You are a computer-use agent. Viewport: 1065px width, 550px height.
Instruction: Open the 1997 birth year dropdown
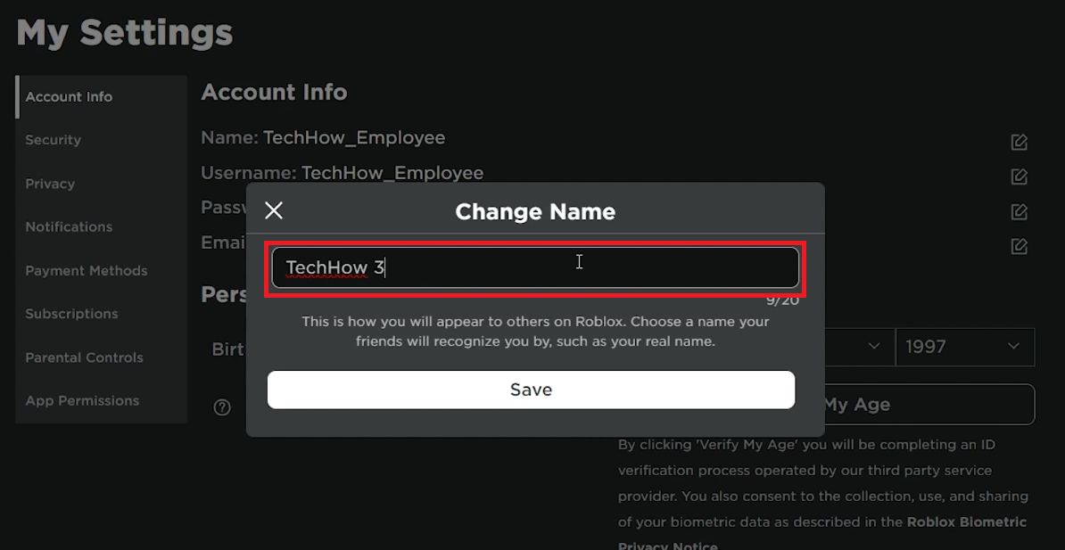pos(965,347)
